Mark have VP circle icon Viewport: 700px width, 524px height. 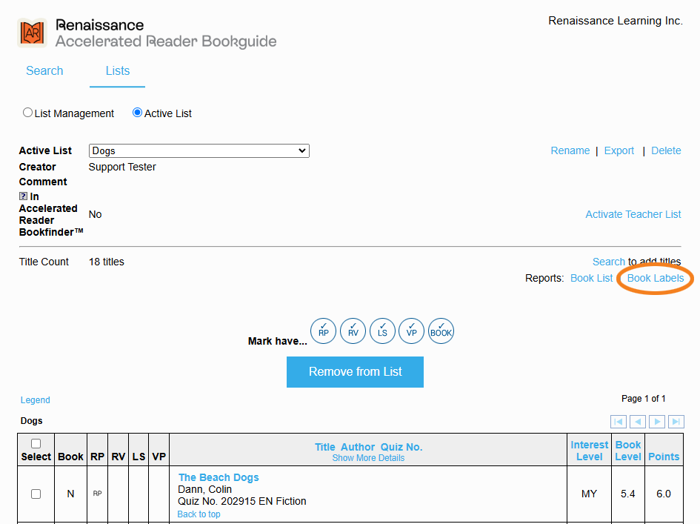(411, 331)
